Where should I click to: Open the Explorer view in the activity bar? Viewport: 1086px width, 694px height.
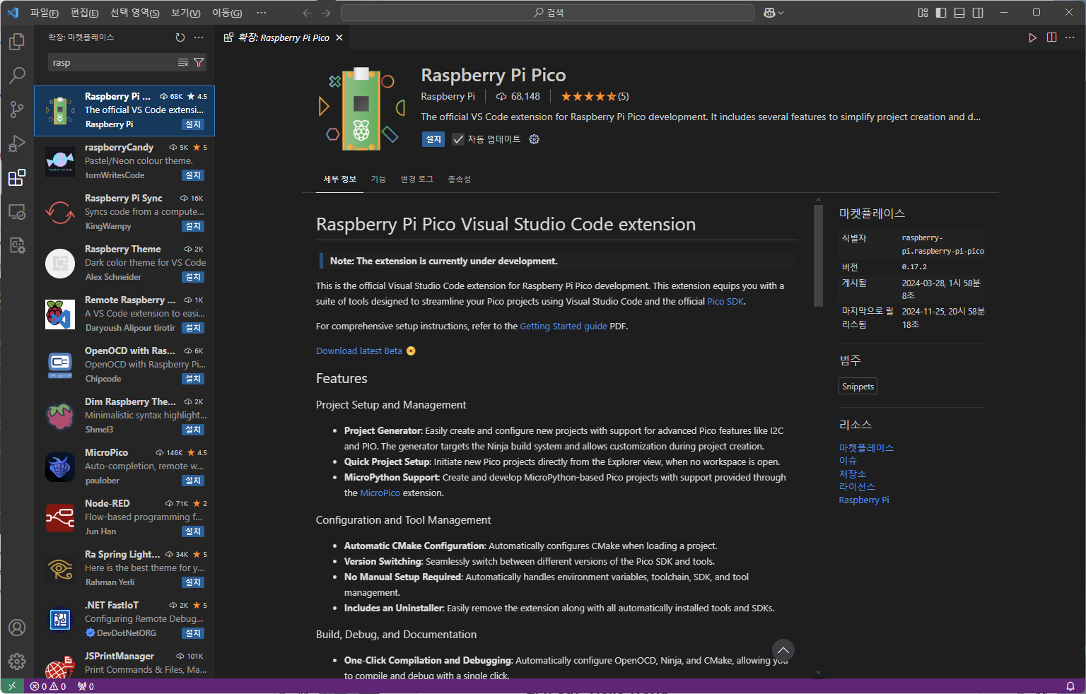(17, 42)
